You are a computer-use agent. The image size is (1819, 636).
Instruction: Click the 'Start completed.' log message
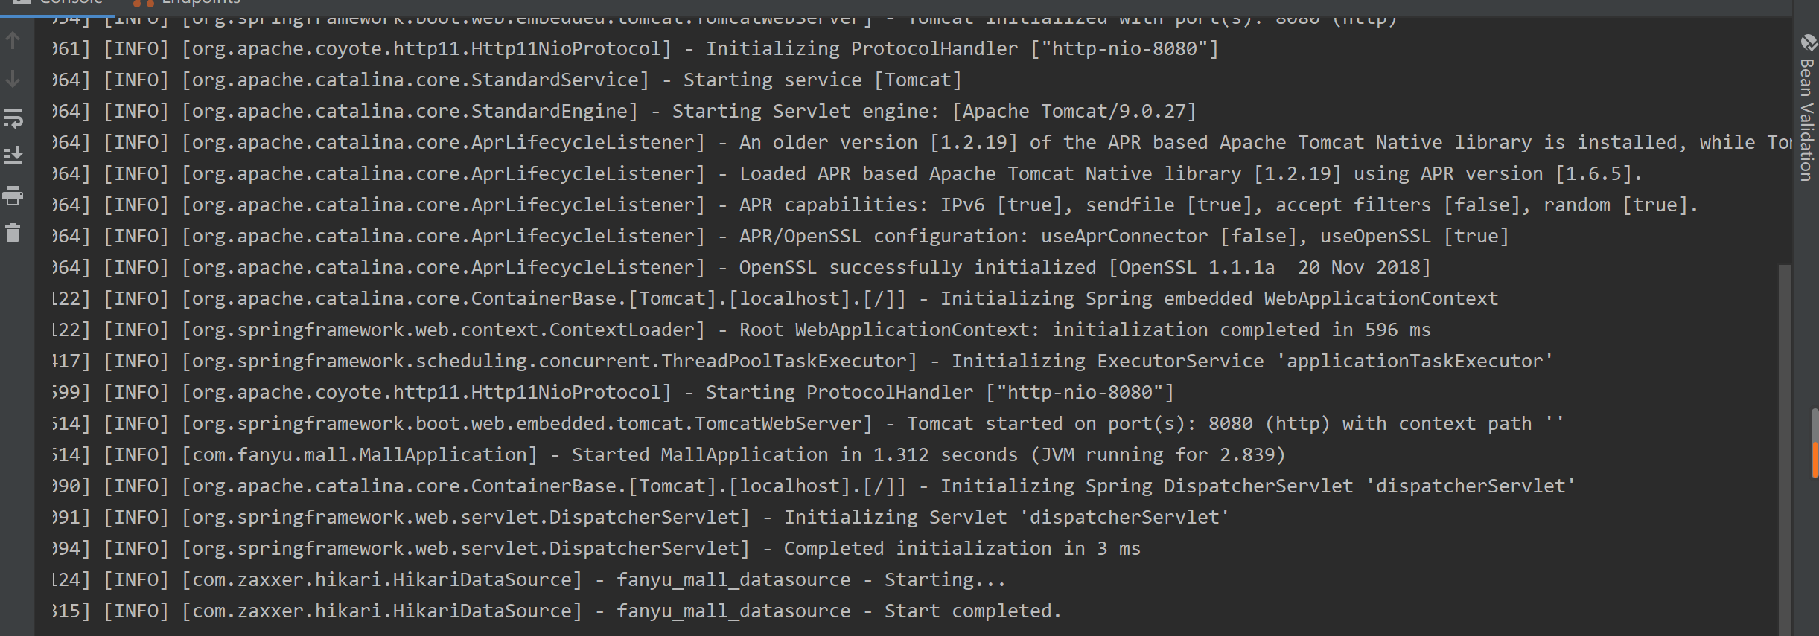972,611
